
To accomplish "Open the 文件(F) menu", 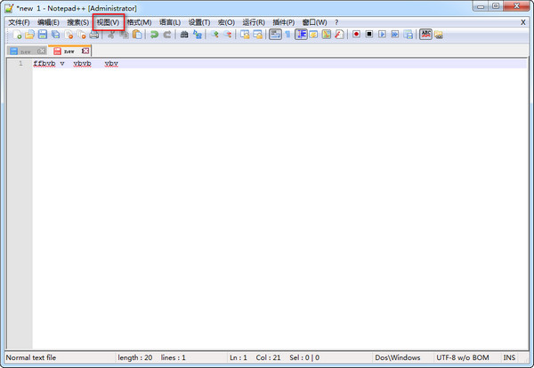I will click(x=19, y=22).
